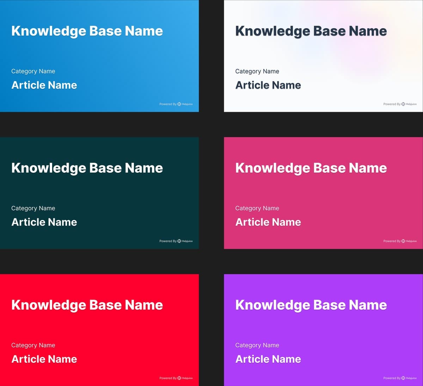Click "Powered By" text on white card
Viewport: 423px width, 386px height.
click(392, 104)
